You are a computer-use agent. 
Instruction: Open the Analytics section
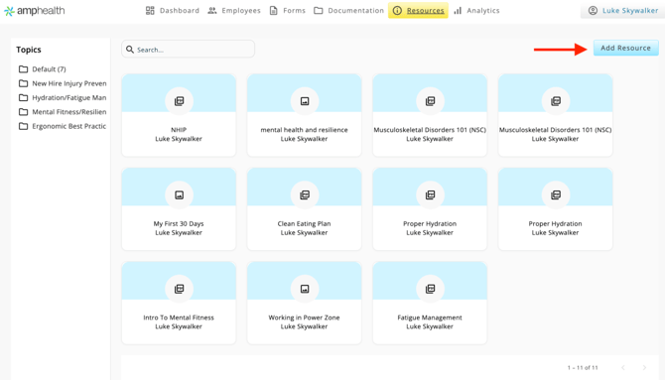tap(476, 11)
